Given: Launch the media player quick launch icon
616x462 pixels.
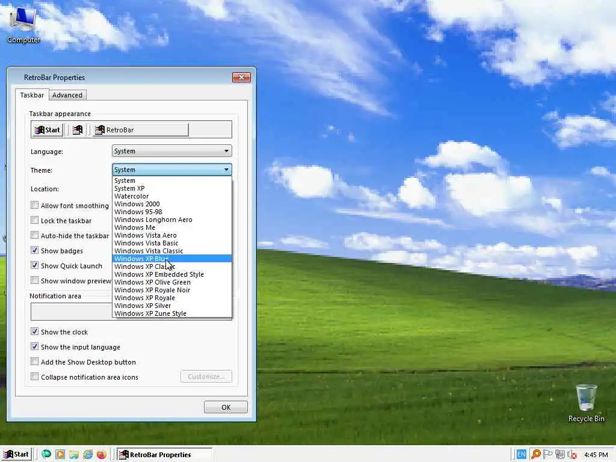Looking at the screenshot, I should tap(60, 454).
